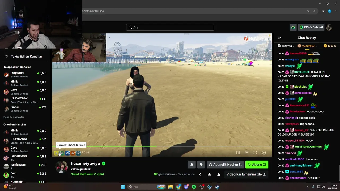Toggle notifications with the bell button
Image resolution: width=340 pixels, height=191 pixels.
(x=192, y=165)
